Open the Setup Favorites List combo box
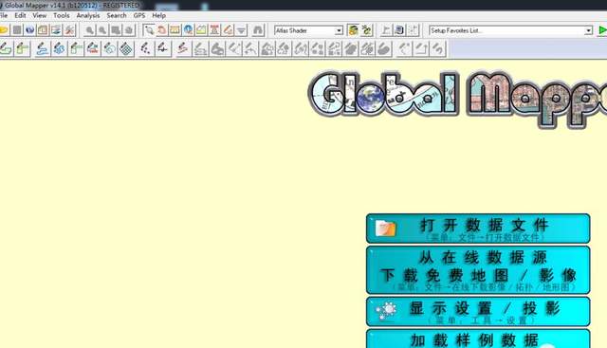 tap(510, 30)
